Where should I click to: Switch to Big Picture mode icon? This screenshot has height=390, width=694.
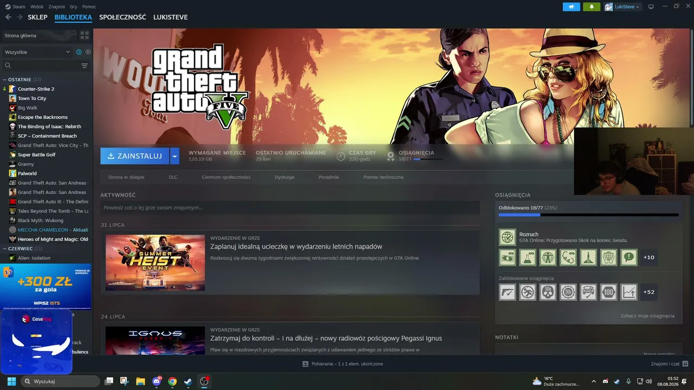point(651,6)
